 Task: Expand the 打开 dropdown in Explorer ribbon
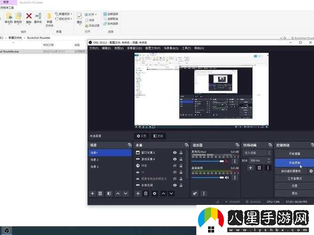[91, 15]
